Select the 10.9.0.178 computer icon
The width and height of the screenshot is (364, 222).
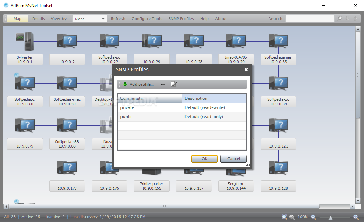pyautogui.click(x=67, y=167)
